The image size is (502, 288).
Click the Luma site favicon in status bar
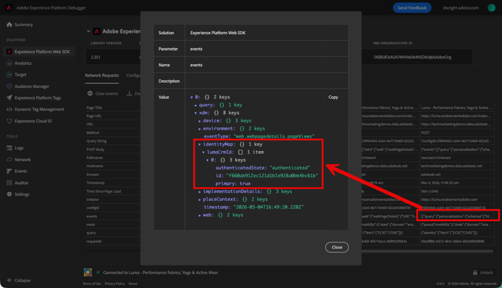[x=88, y=273]
